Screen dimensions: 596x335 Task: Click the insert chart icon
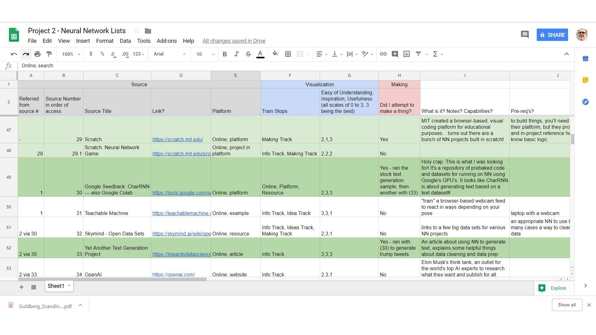(406, 54)
